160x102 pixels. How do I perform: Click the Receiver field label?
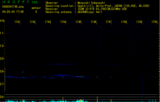pyautogui.click(x=52, y=9)
